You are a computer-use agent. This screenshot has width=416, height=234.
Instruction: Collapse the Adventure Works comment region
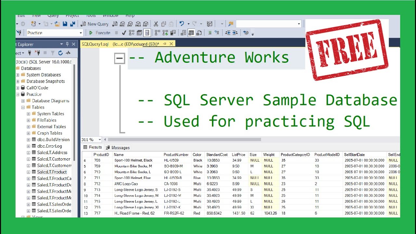pos(120,58)
